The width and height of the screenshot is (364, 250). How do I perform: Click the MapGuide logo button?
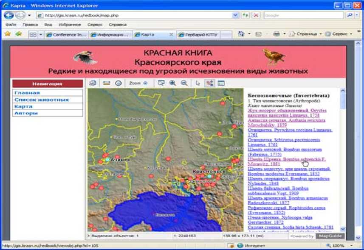tap(330, 236)
